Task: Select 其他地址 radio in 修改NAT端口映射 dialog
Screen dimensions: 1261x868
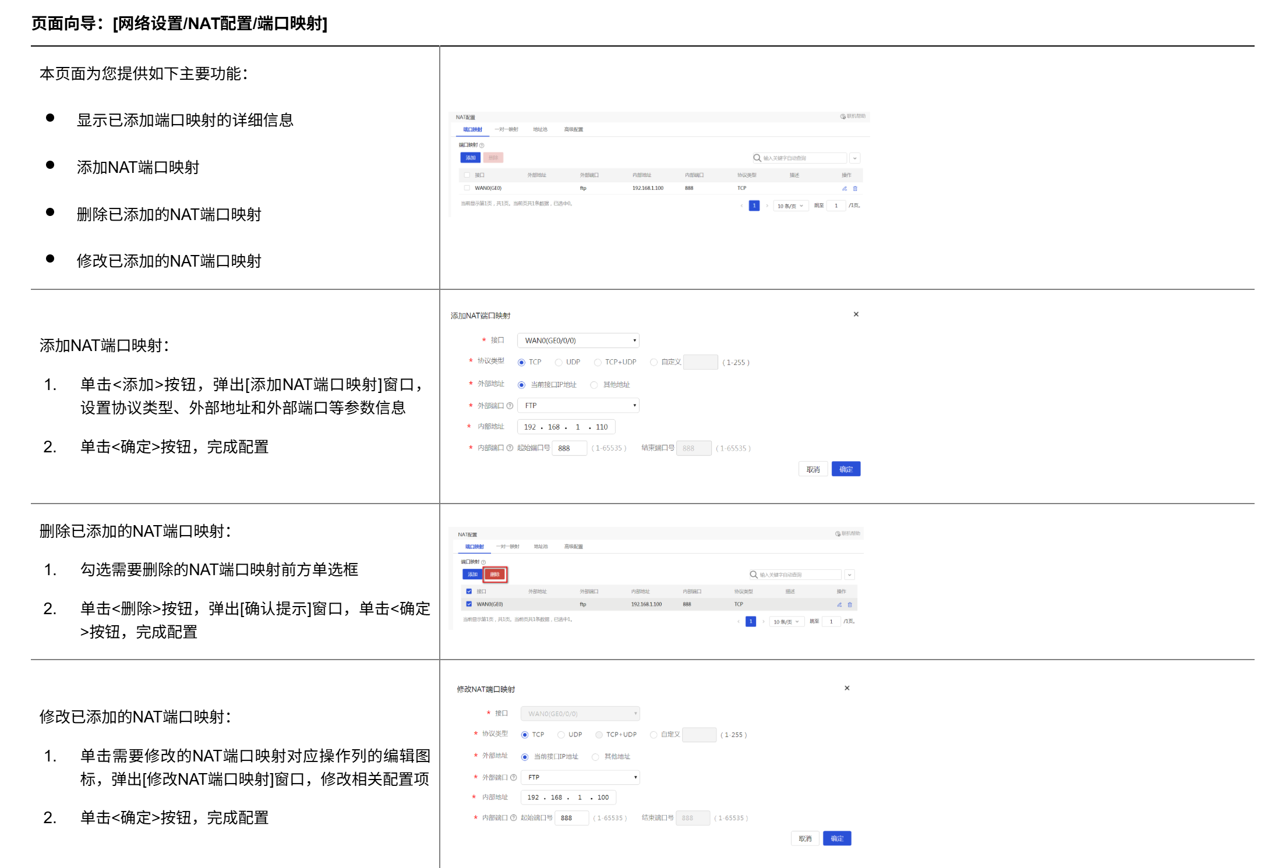Action: click(595, 757)
